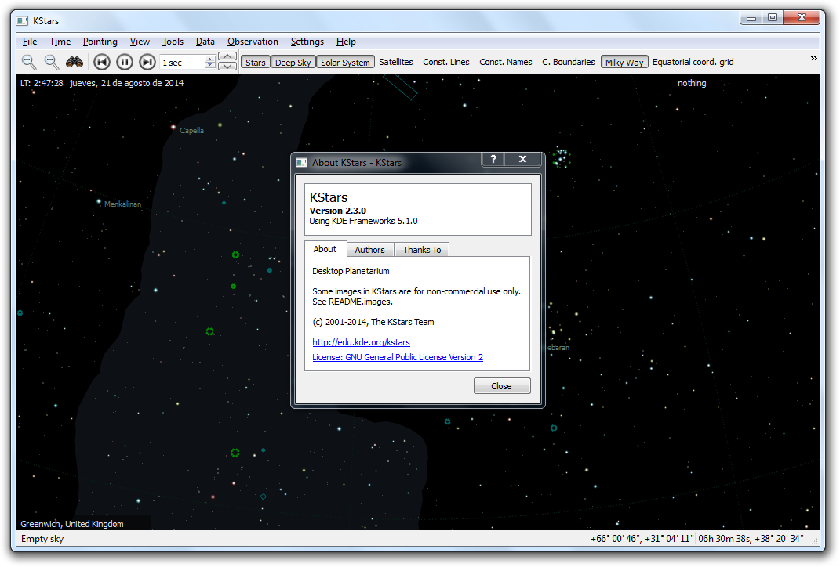Open the Pointing menu
This screenshot has height=567, width=840.
click(100, 42)
